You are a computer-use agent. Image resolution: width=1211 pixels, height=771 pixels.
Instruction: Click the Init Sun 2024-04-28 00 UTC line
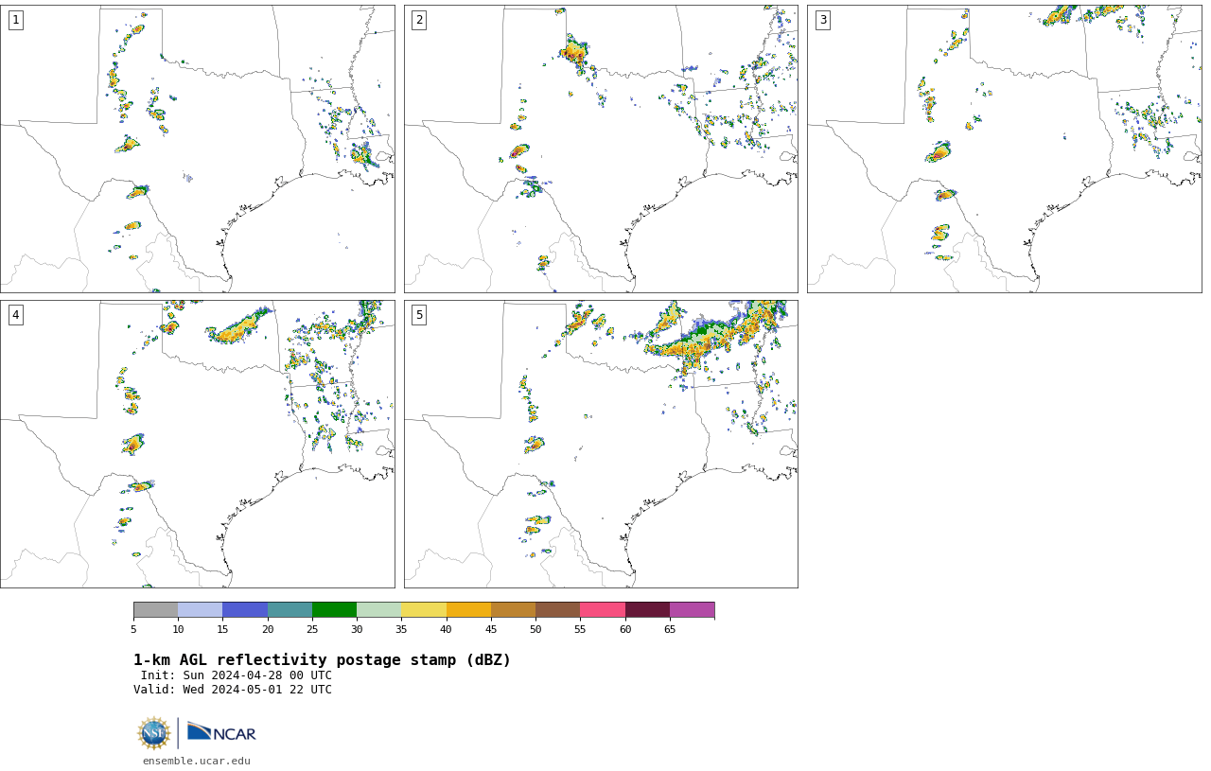(237, 675)
